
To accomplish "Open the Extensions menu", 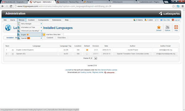I will [x=57, y=20].
